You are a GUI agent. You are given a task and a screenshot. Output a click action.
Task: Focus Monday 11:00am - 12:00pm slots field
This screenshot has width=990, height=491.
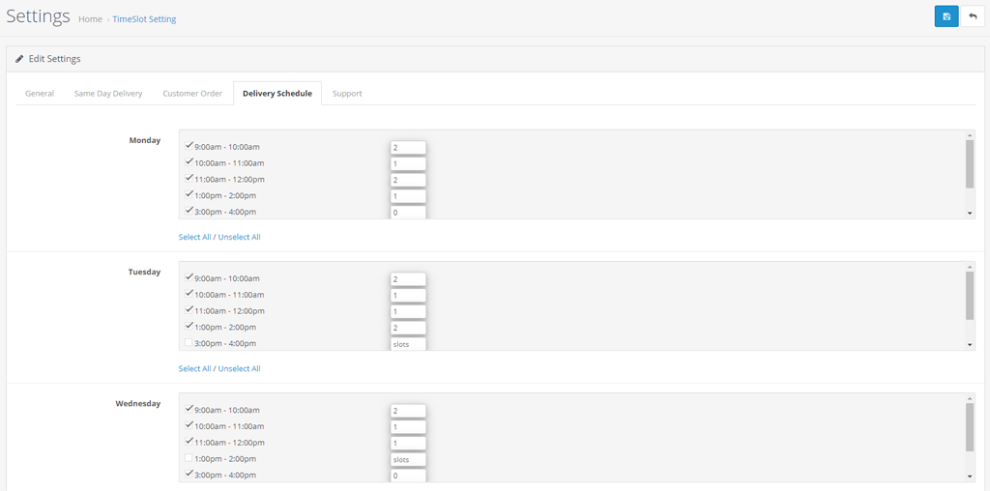(408, 181)
